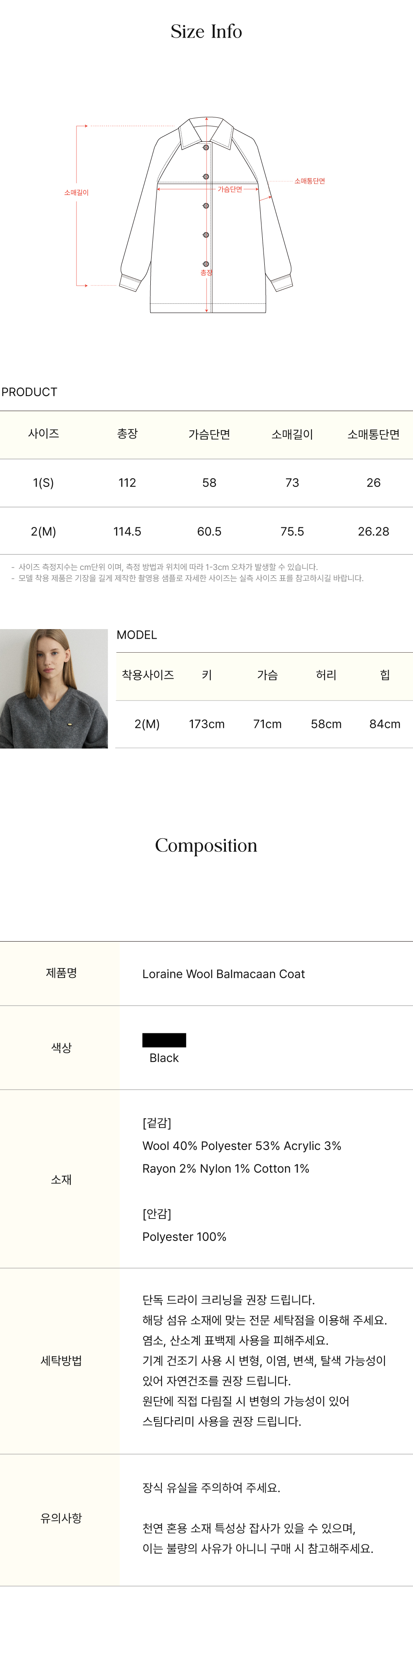Screen dimensions: 413x1655
Task: Click the model photo thumbnail
Action: pyautogui.click(x=54, y=688)
